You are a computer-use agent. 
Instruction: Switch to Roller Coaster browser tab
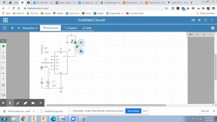click(x=65, y=3)
